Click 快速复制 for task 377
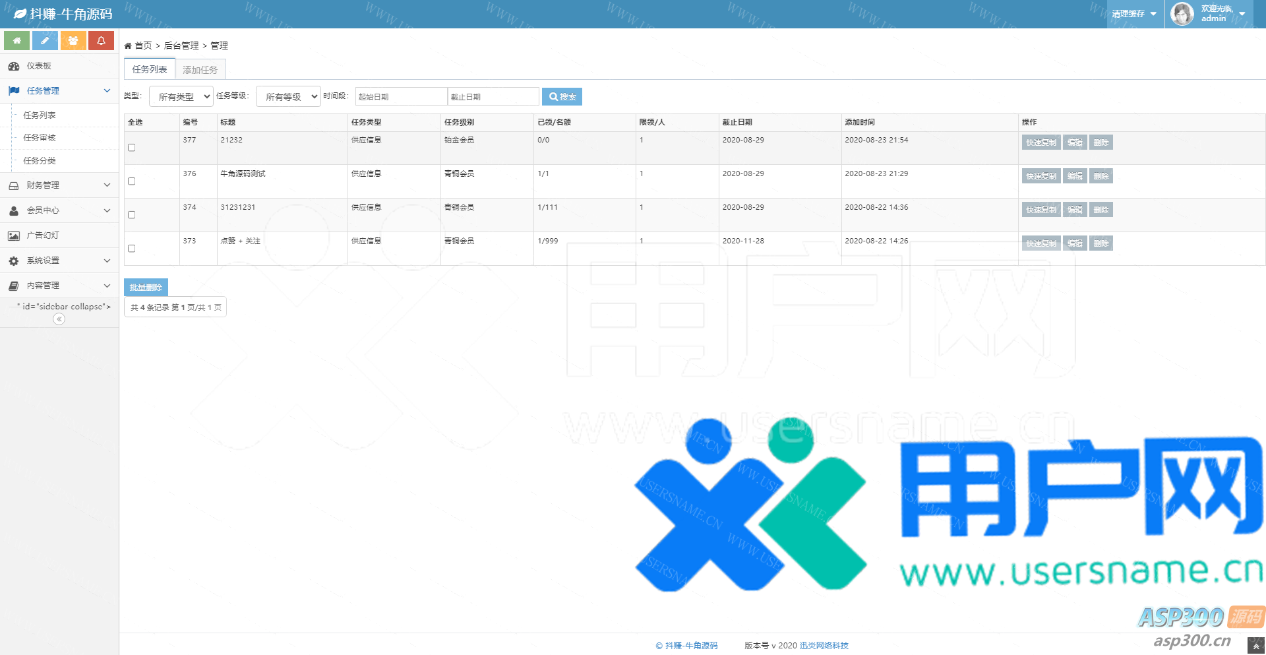This screenshot has height=655, width=1266. 1041,142
